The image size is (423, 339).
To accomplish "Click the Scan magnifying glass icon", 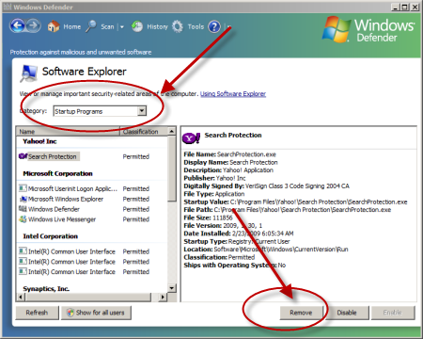I will (x=91, y=26).
